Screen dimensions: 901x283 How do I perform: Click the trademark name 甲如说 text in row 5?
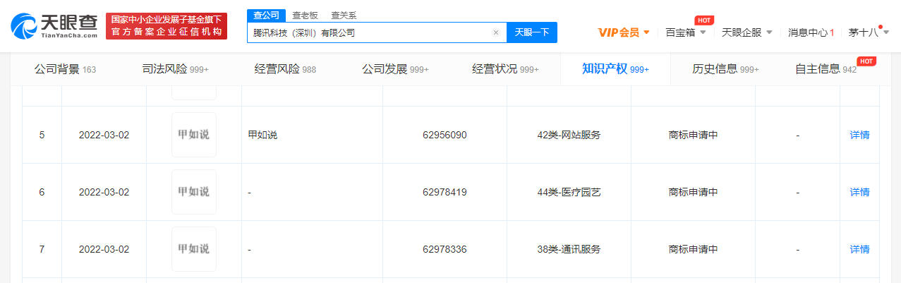[262, 135]
